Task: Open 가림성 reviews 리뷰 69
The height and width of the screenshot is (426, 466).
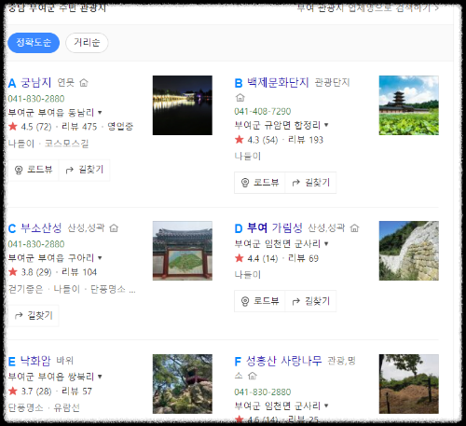Action: [304, 258]
